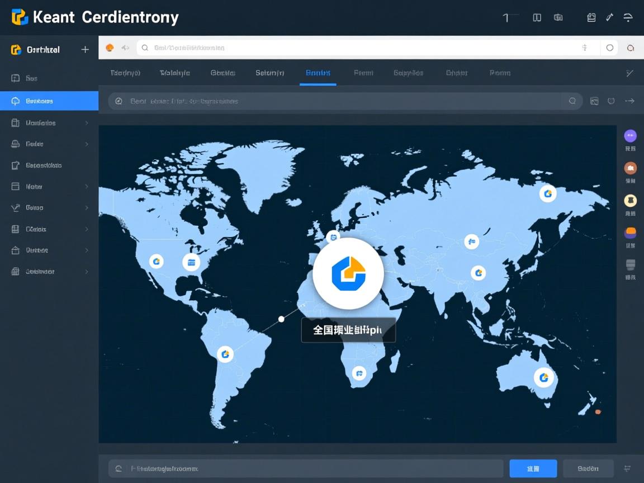The width and height of the screenshot is (644, 483).
Task: Expand the last sidebar item's chevron
Action: click(x=87, y=272)
